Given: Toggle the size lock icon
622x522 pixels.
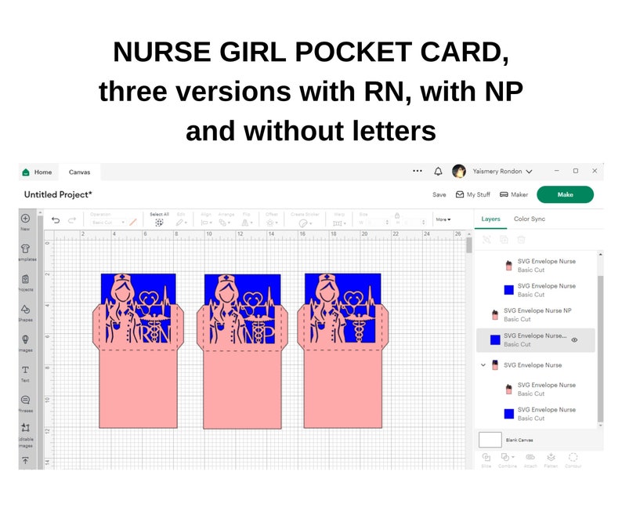Looking at the screenshot, I should pyautogui.click(x=396, y=216).
